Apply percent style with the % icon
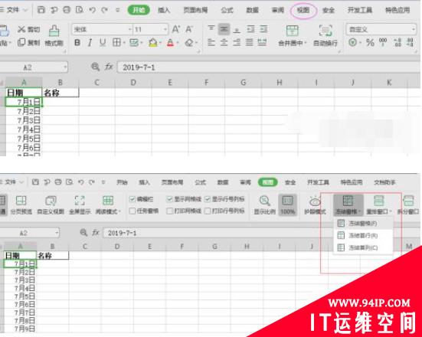Image resolution: width=422 pixels, height=337 pixels. 370,43
